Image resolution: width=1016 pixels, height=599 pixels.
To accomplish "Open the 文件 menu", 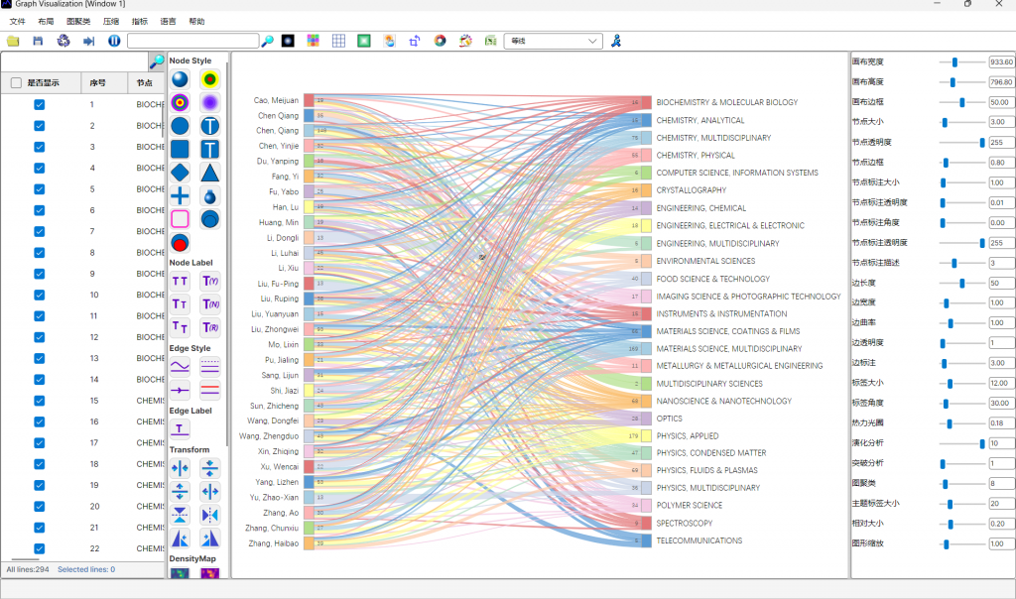I will [x=18, y=21].
